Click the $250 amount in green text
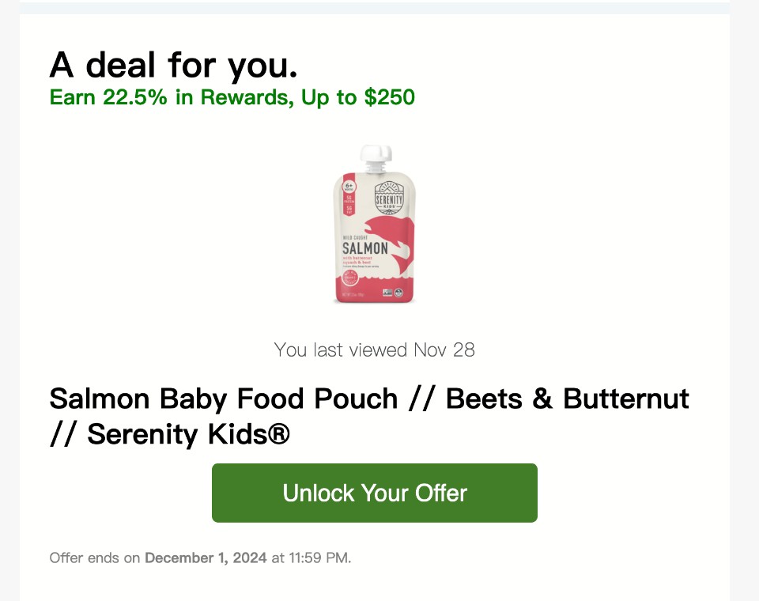Viewport: 759px width, 601px height. pyautogui.click(x=390, y=97)
